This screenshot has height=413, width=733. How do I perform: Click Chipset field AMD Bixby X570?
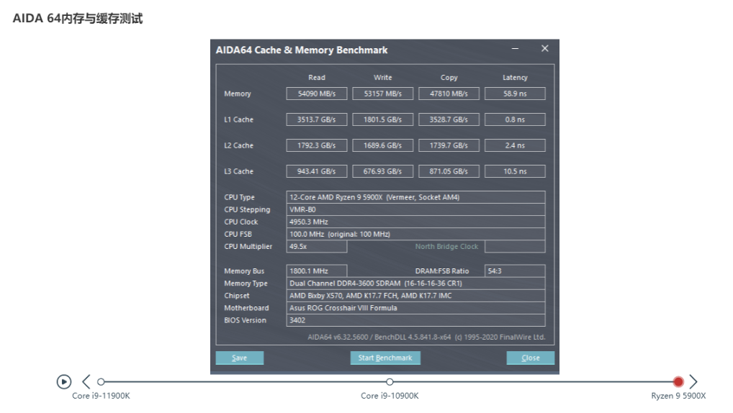(x=415, y=296)
